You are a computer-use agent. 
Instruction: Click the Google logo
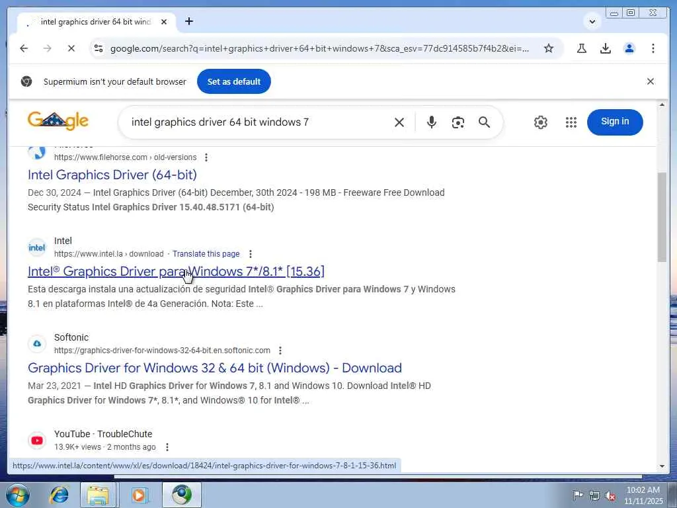(58, 121)
